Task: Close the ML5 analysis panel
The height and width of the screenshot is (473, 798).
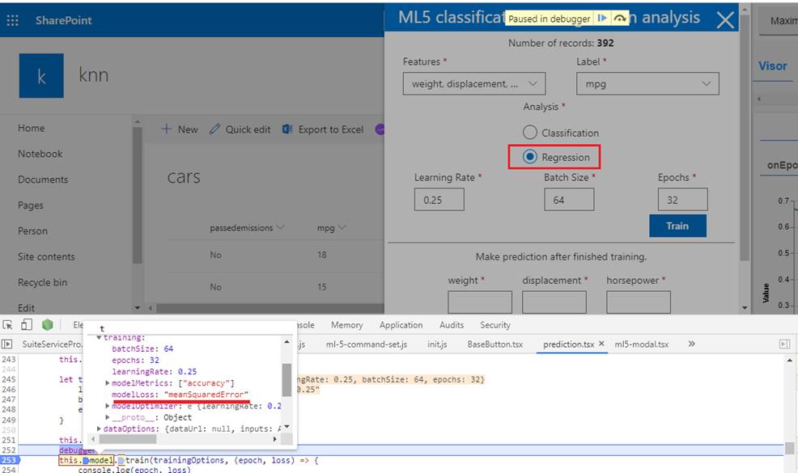Action: [724, 20]
